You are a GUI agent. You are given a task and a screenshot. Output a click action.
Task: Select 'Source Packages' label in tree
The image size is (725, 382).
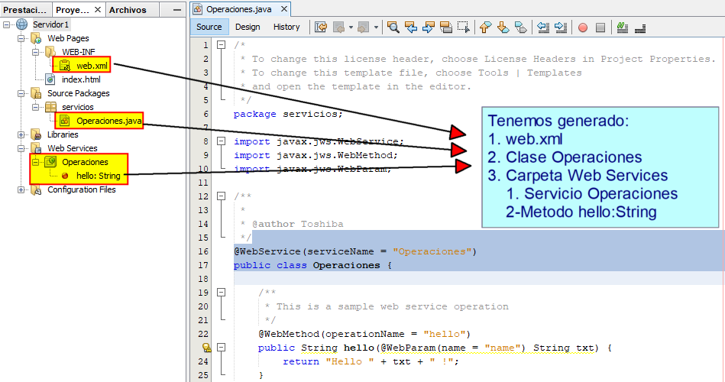pos(79,93)
